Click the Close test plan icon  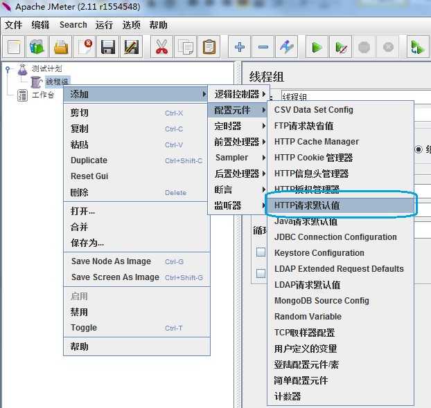click(x=85, y=46)
